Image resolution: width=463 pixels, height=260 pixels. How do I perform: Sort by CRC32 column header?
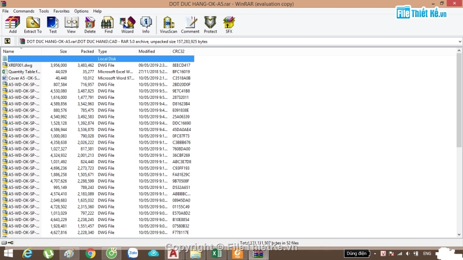182,51
